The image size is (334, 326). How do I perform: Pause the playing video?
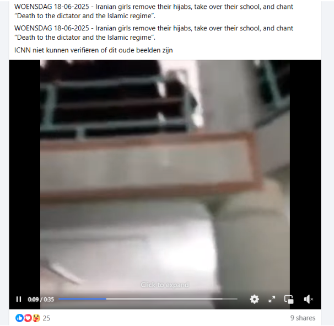click(x=19, y=300)
